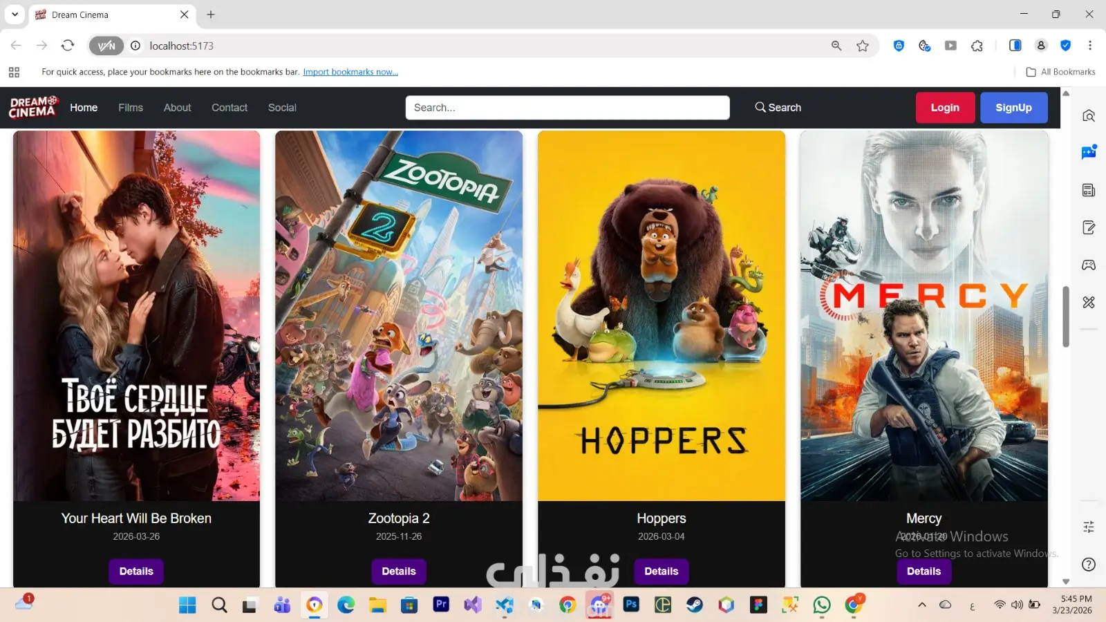The image size is (1106, 622).
Task: Reload the current page
Action: pyautogui.click(x=68, y=46)
